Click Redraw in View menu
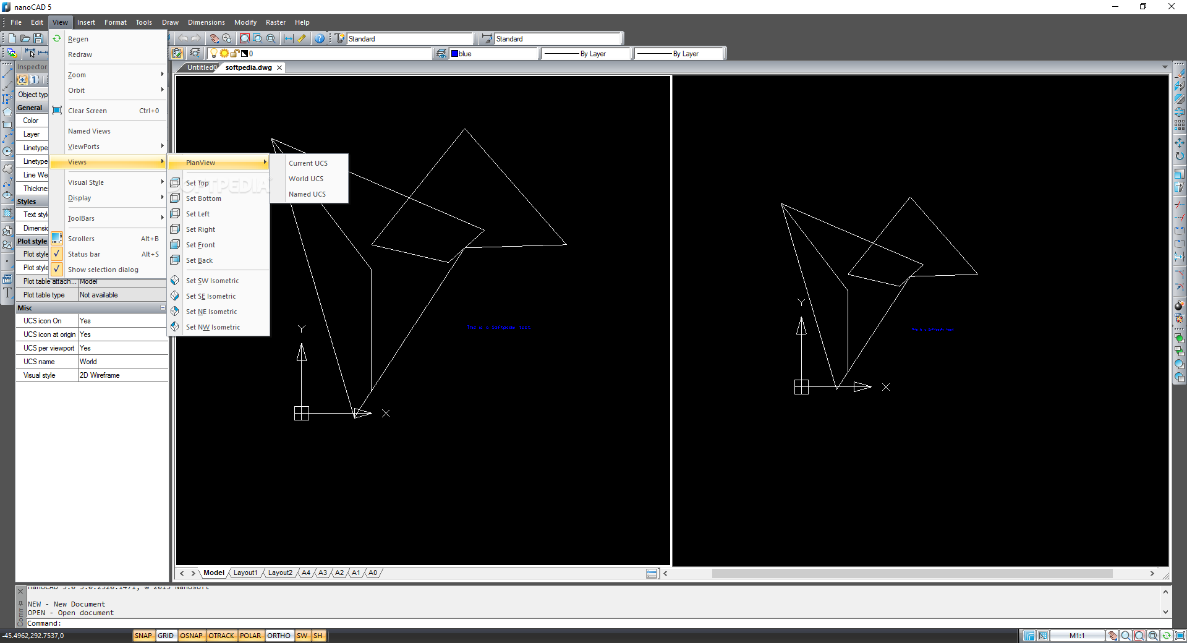1187x643 pixels. 108,54
